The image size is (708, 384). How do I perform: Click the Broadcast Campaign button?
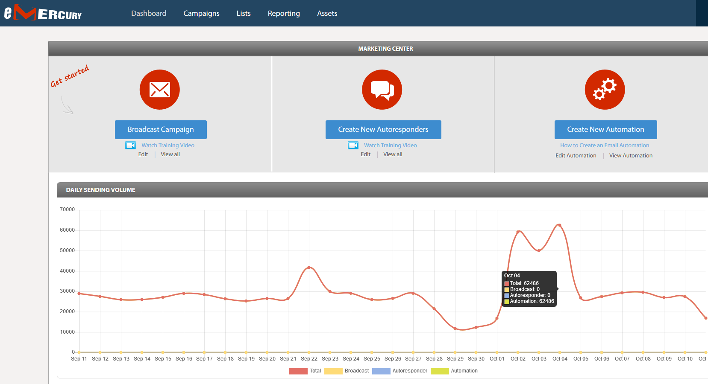161,130
